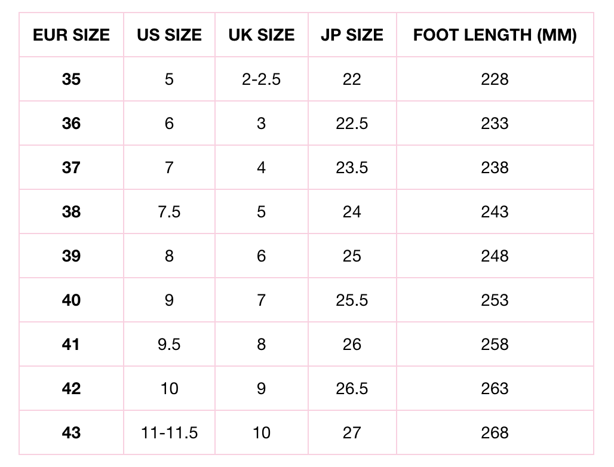Click the EUR size 38 cell
This screenshot has height=467, width=614.
point(71,211)
